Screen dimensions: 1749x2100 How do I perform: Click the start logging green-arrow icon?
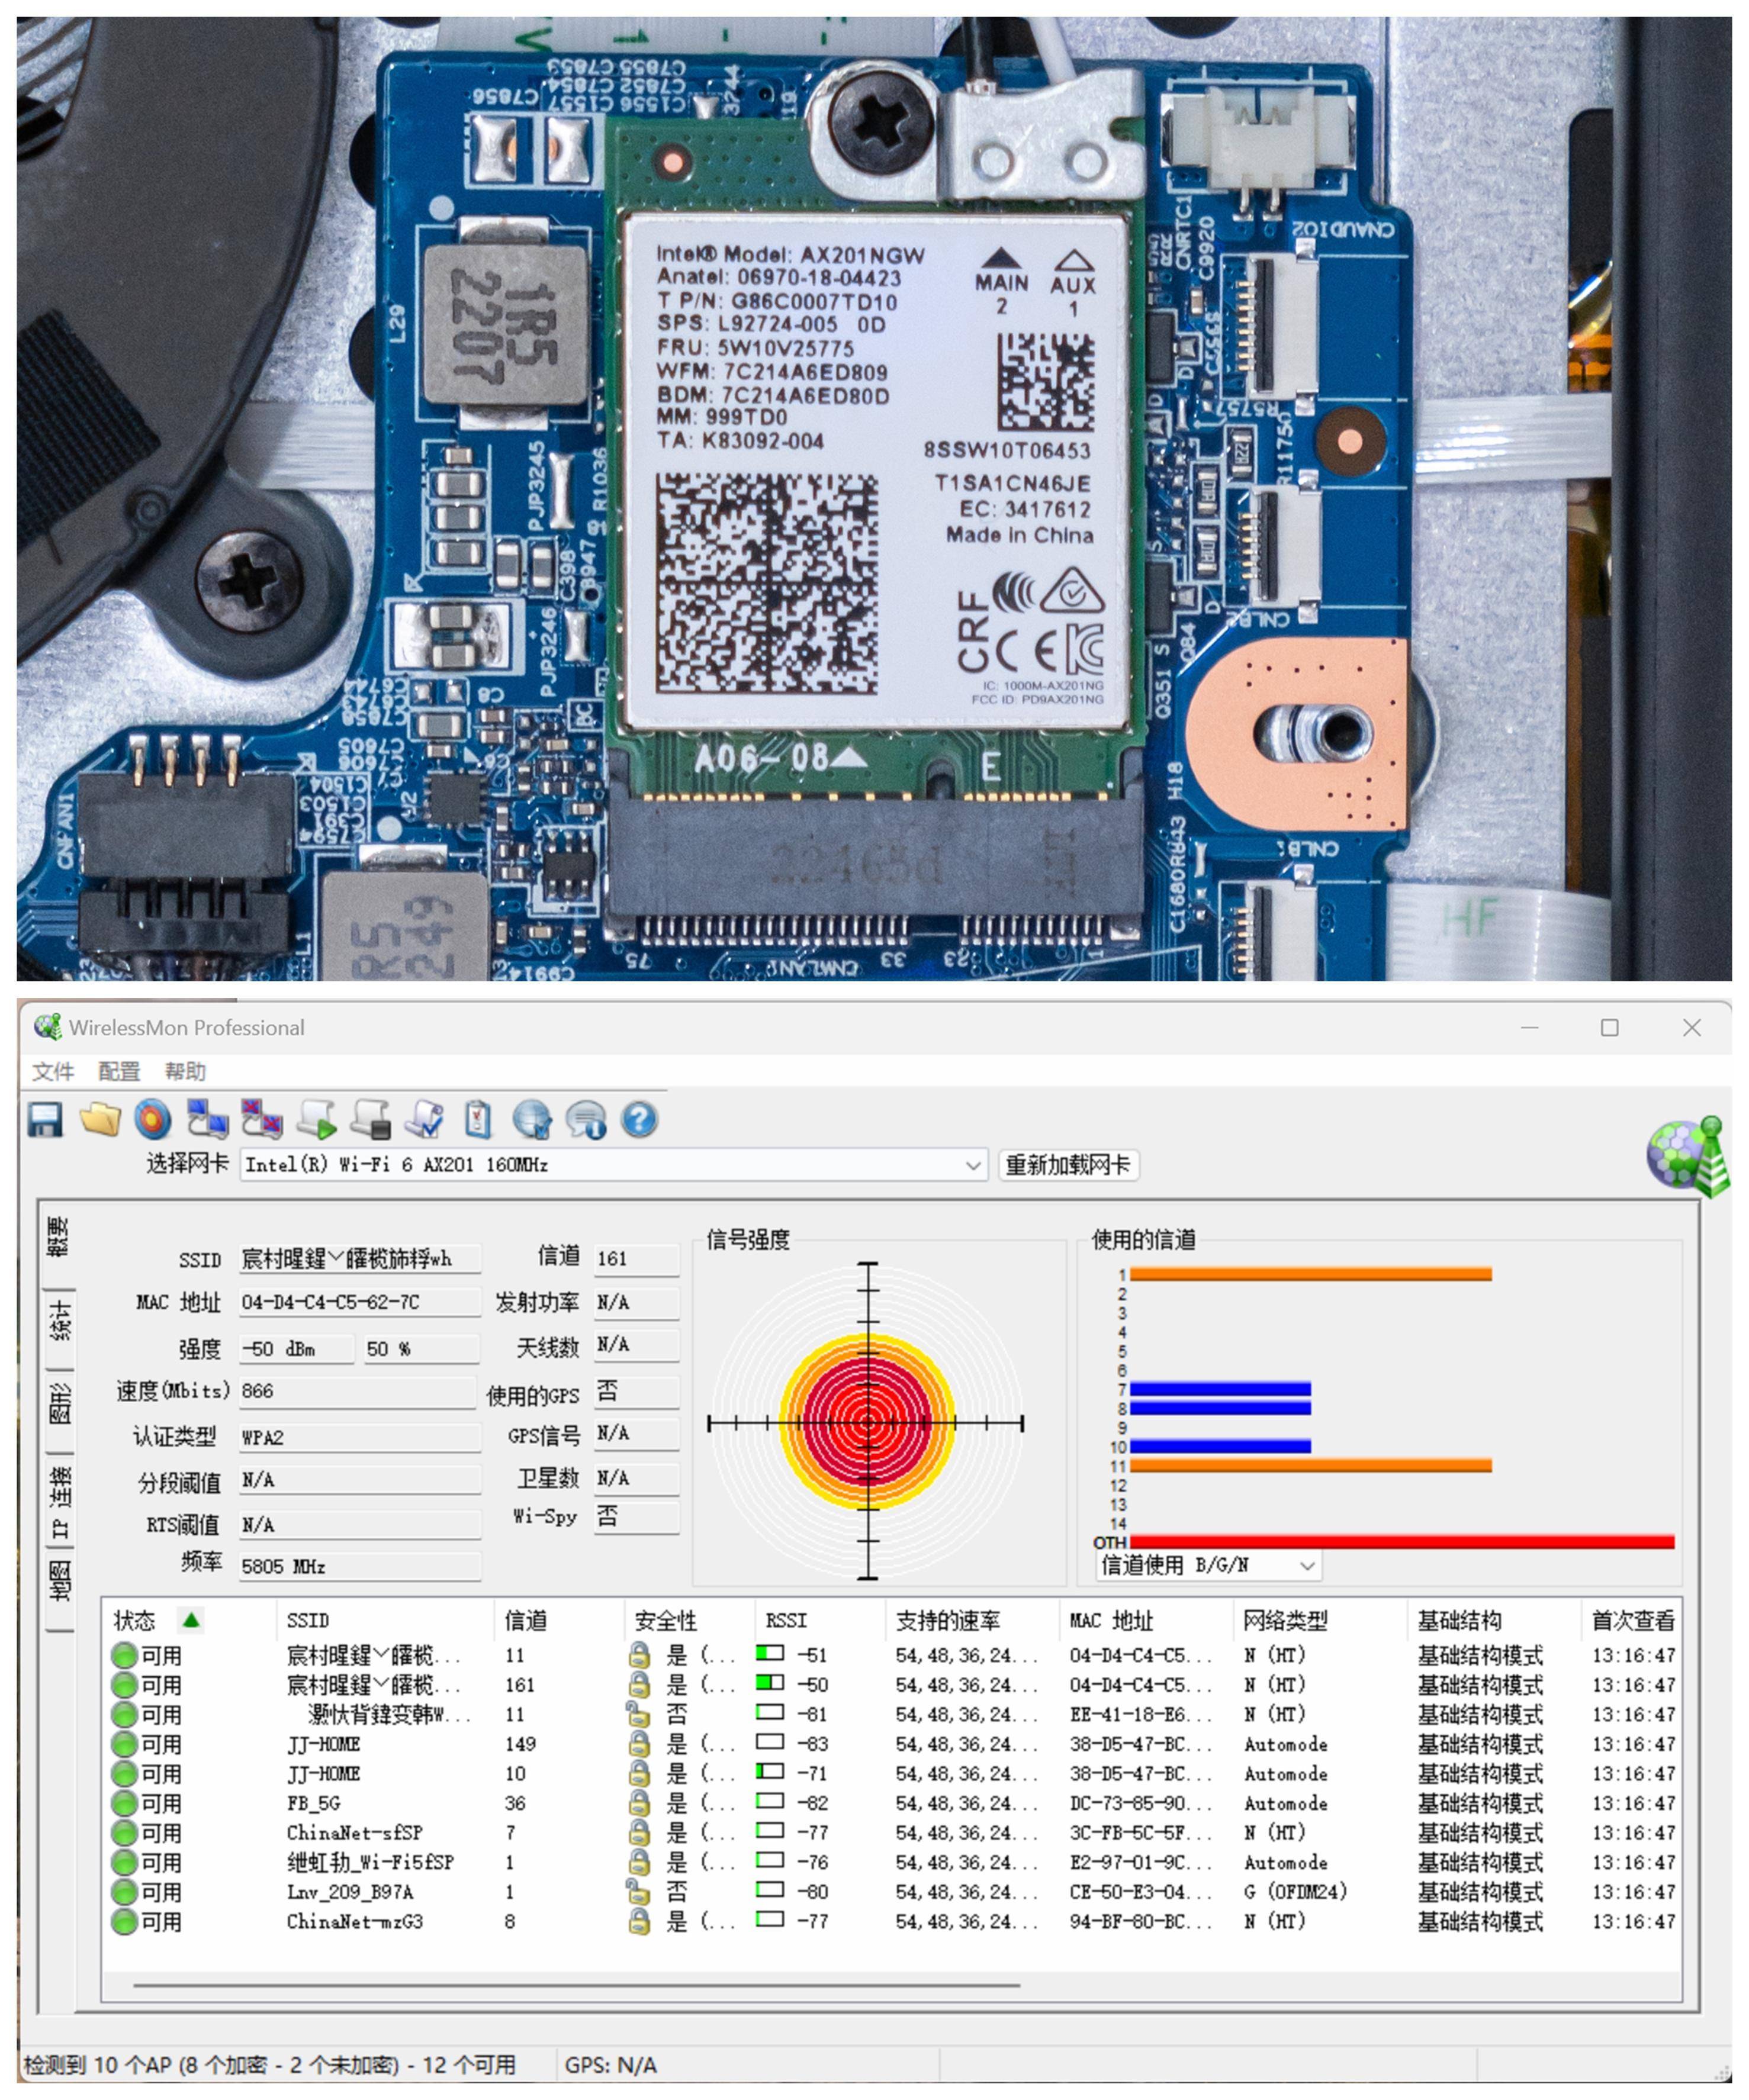coord(316,1120)
